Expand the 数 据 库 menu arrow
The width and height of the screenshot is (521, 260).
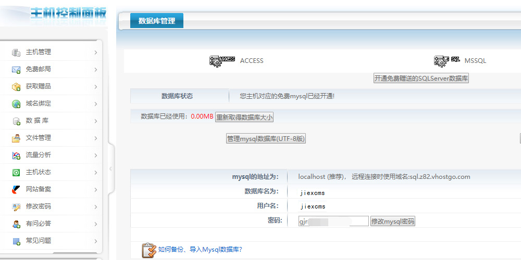pyautogui.click(x=96, y=121)
